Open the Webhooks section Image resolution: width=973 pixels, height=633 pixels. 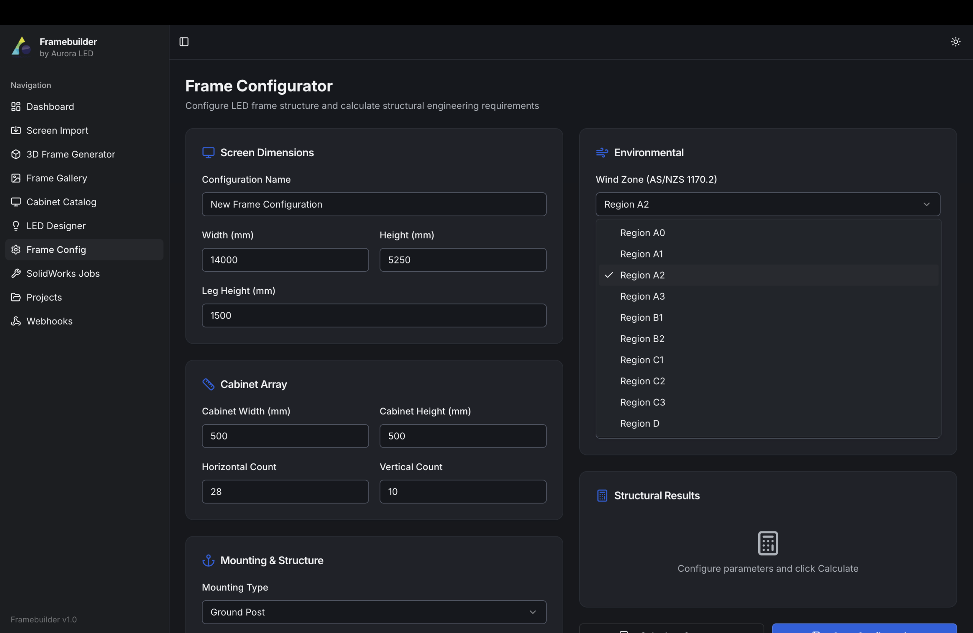[x=49, y=321]
